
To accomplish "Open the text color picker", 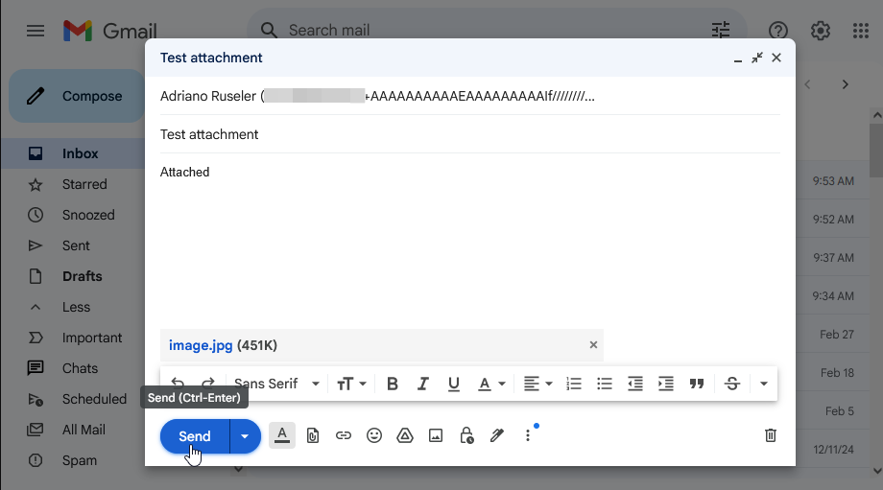I will coord(491,384).
